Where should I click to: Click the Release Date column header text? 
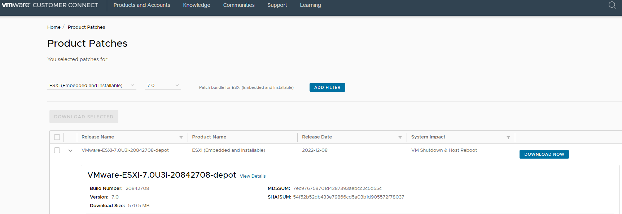tap(317, 137)
